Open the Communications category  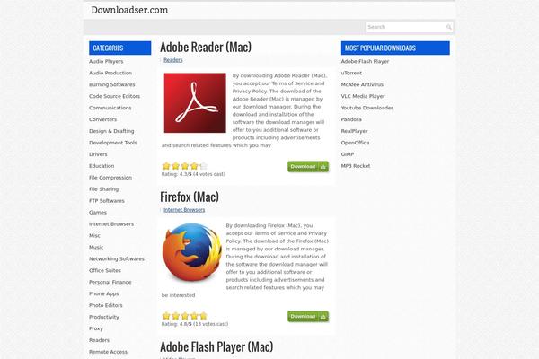110,108
